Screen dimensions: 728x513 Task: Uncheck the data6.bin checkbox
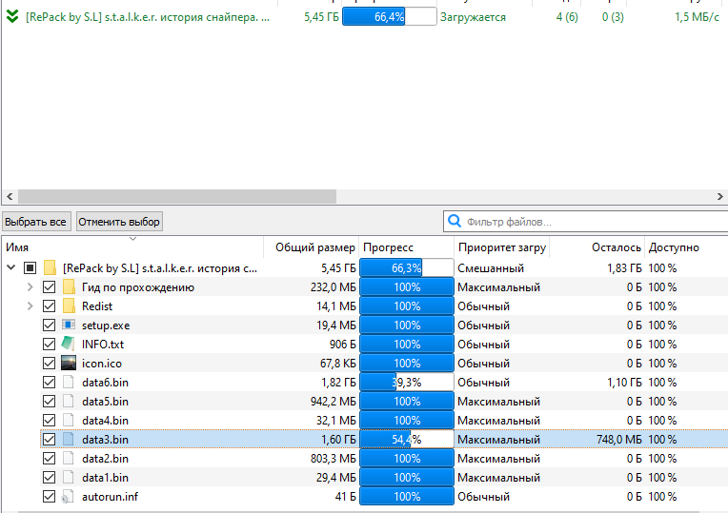pyautogui.click(x=49, y=383)
